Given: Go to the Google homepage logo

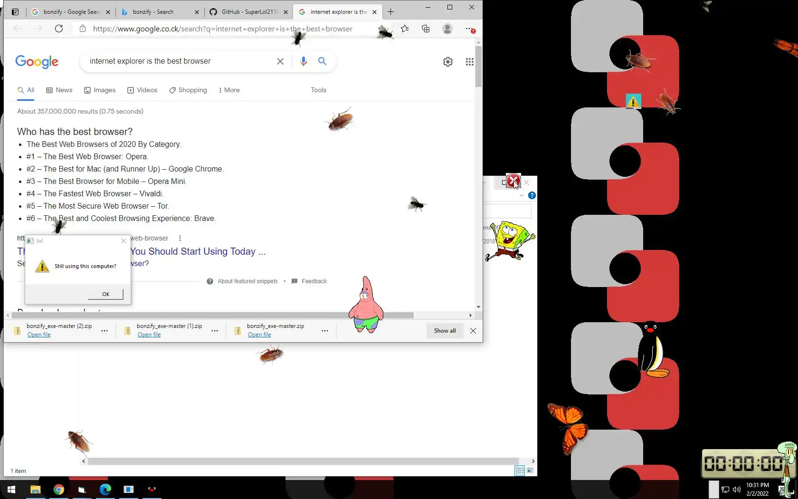Looking at the screenshot, I should coord(37,62).
